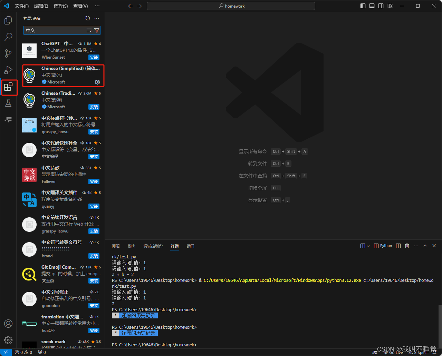Open the 中文诗歌 extension thumbnail

tap(29, 175)
